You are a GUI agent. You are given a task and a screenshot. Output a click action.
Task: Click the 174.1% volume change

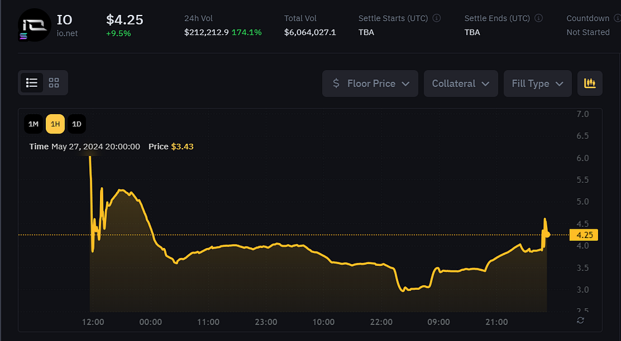point(247,32)
